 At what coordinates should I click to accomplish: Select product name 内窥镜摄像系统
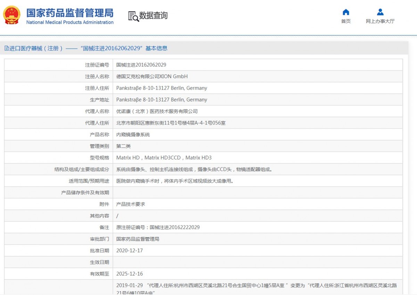(133, 134)
